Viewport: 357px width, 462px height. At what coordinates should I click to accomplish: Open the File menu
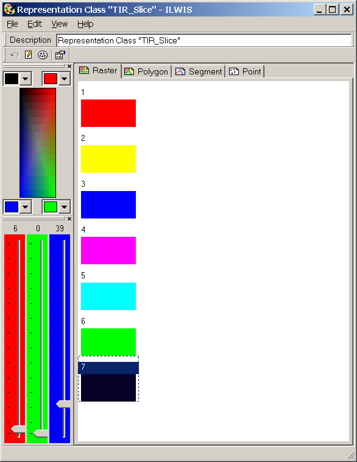click(12, 24)
